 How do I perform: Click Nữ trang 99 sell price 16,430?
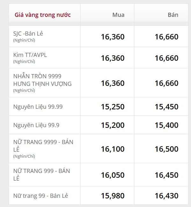click(x=166, y=196)
